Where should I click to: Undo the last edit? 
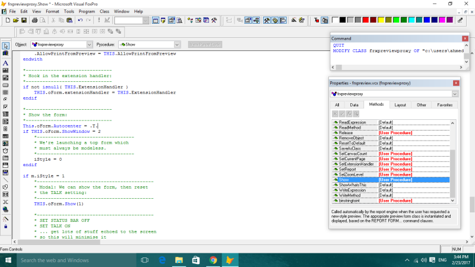pos(80,20)
